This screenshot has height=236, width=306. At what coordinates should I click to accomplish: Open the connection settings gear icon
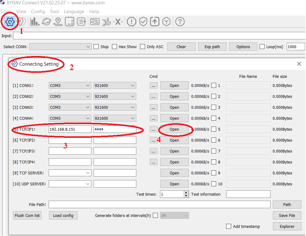click(x=10, y=22)
